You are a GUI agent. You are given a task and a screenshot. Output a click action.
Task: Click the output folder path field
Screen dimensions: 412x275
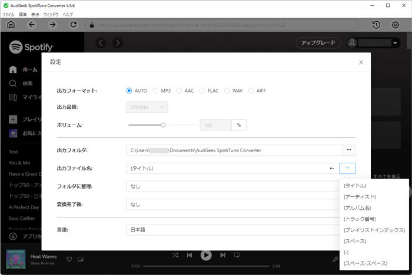[234, 150]
